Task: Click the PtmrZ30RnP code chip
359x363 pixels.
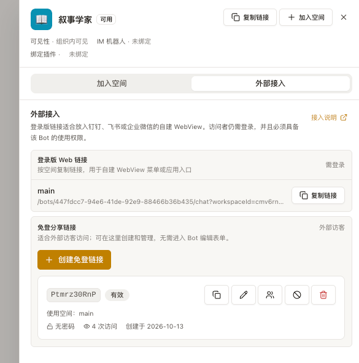Action: (74, 295)
